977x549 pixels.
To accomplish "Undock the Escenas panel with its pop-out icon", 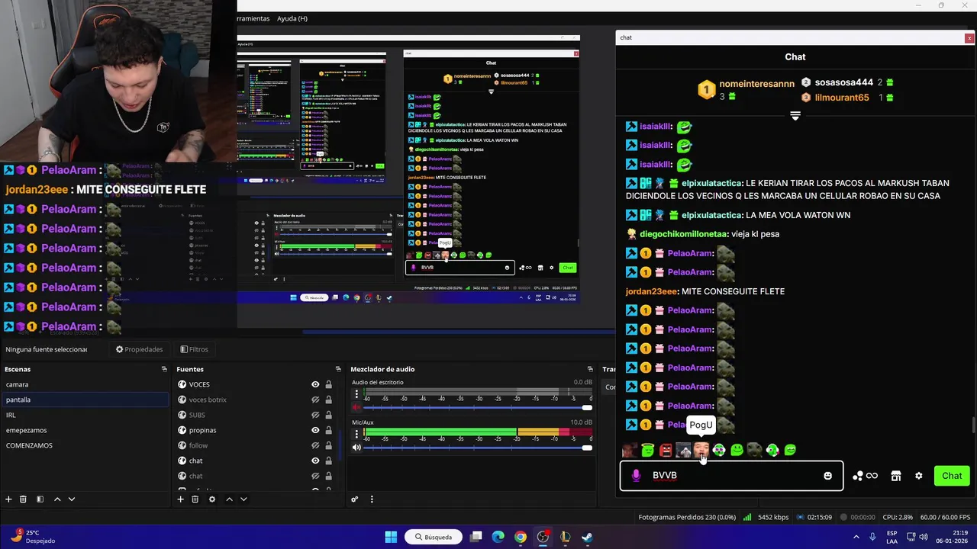I will [164, 369].
